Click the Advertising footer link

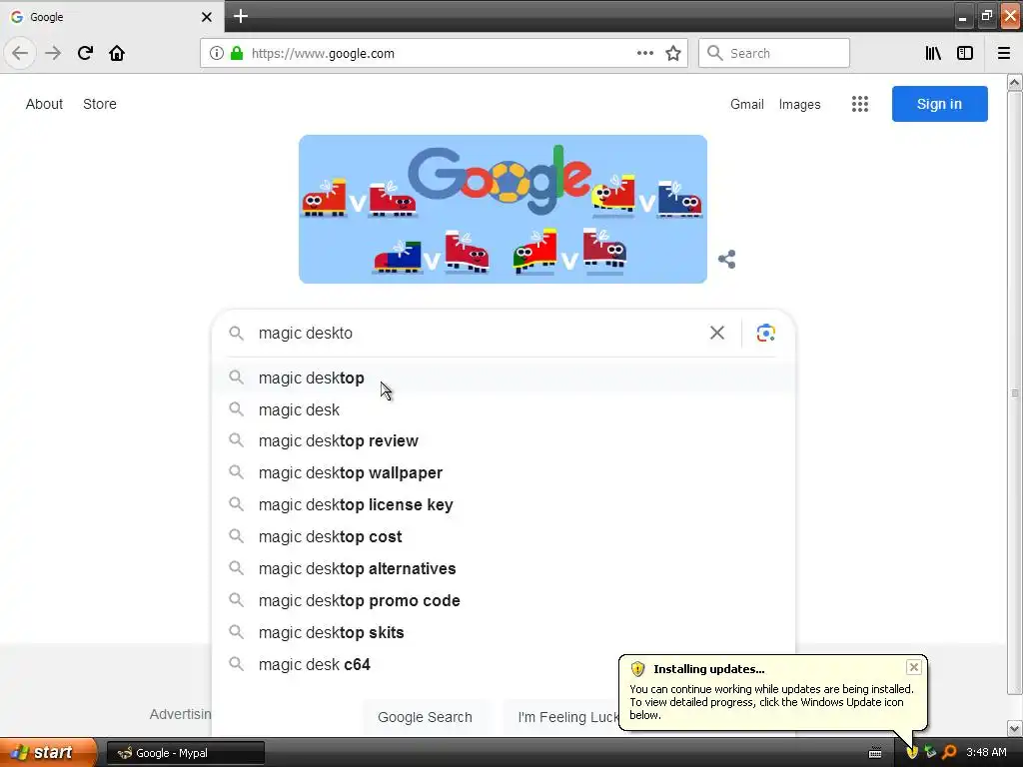181,714
